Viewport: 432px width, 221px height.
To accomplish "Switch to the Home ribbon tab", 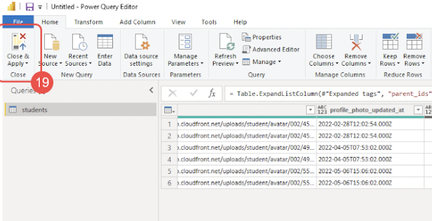I will tap(50, 22).
